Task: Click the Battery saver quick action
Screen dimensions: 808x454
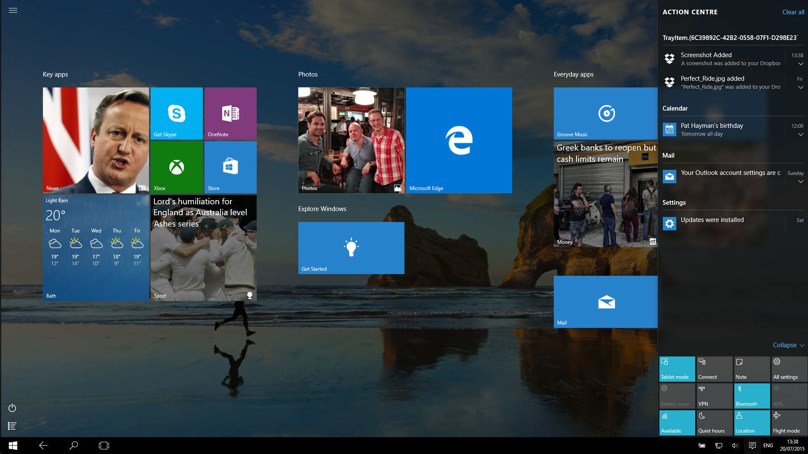Action: click(x=677, y=396)
